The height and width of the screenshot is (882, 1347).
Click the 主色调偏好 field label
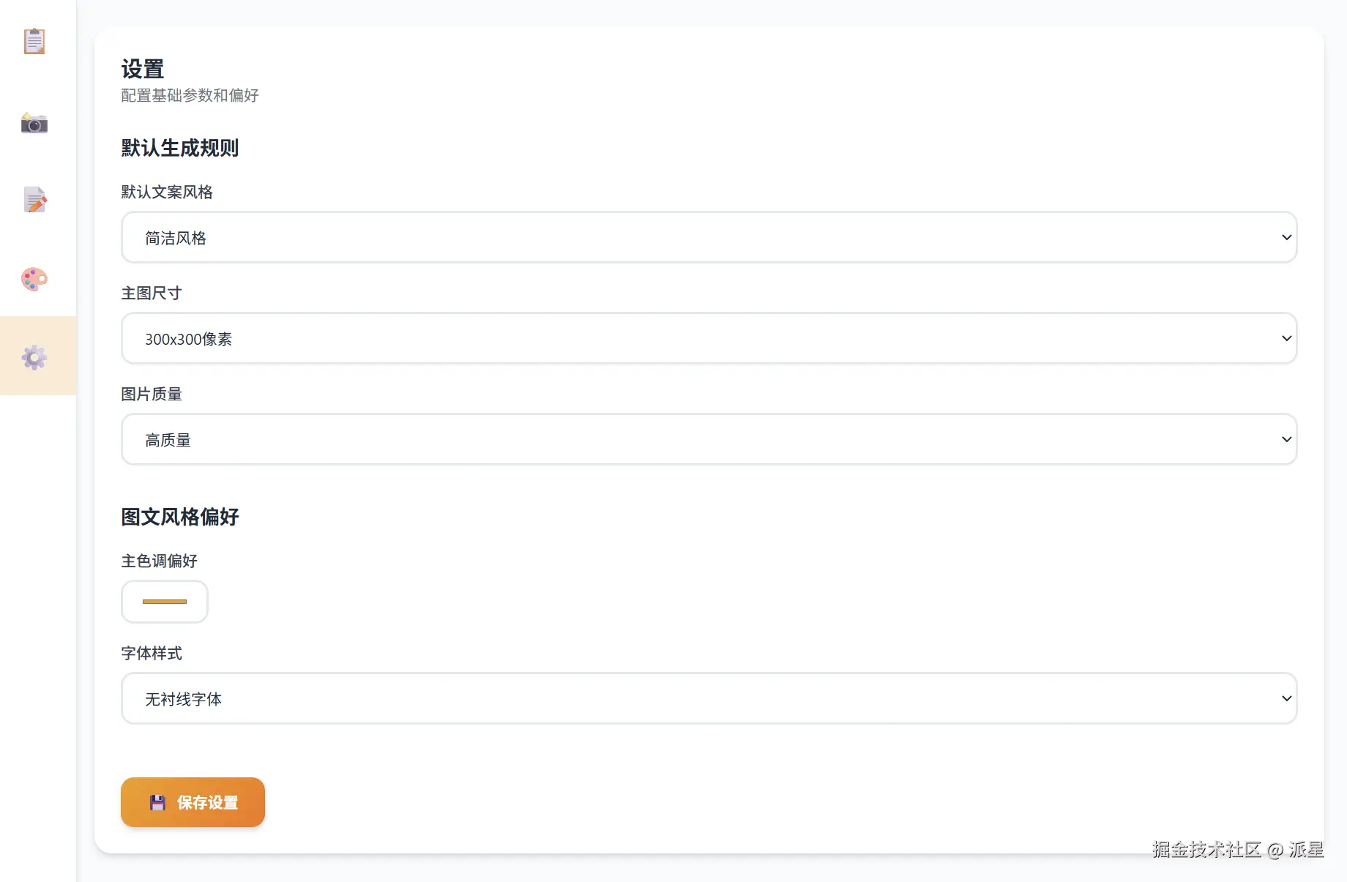[160, 561]
